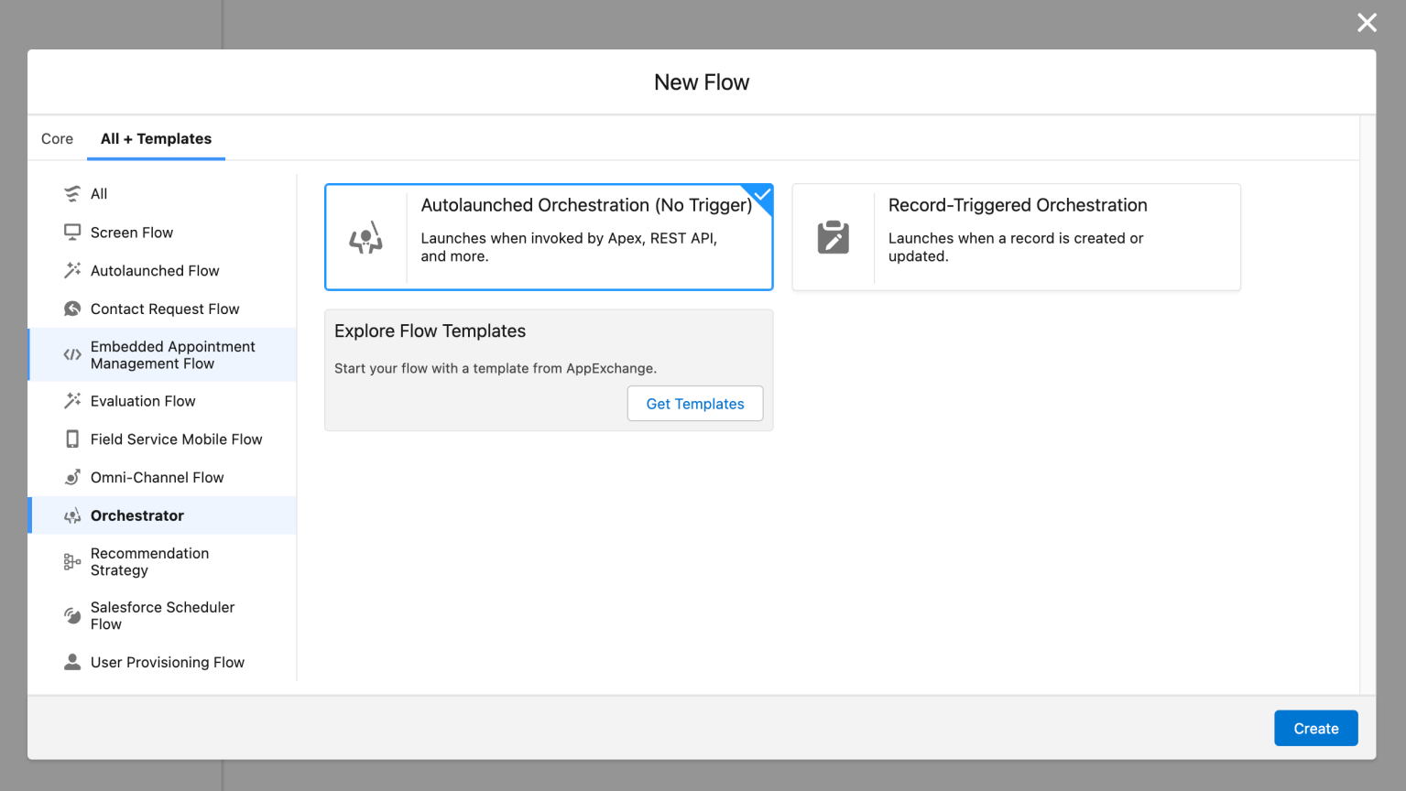Select the Record-Triggered Orchestration option
Viewport: 1406px width, 791px height.
coord(1017,237)
